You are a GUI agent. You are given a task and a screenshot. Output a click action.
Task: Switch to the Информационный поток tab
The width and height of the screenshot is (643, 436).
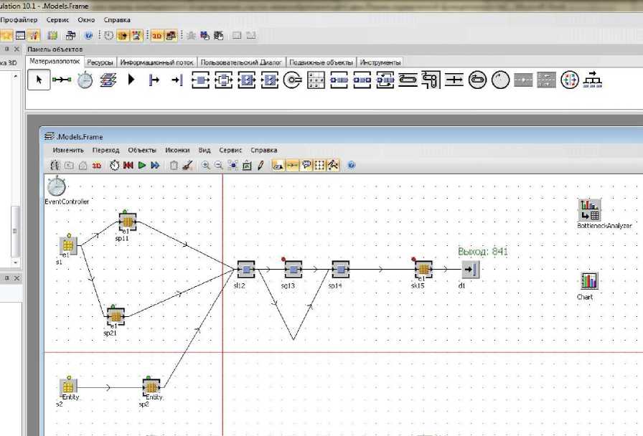click(157, 62)
